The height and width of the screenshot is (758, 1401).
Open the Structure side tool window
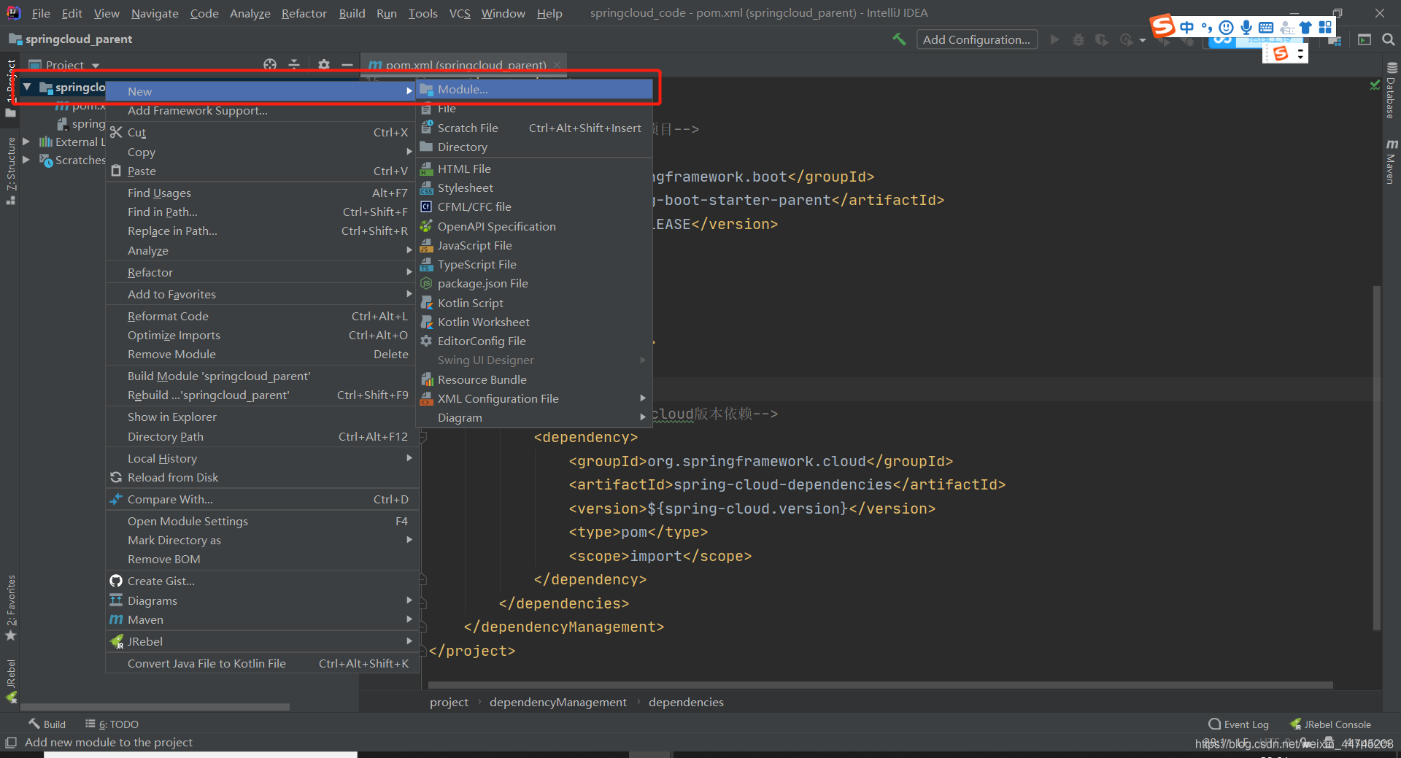10,170
